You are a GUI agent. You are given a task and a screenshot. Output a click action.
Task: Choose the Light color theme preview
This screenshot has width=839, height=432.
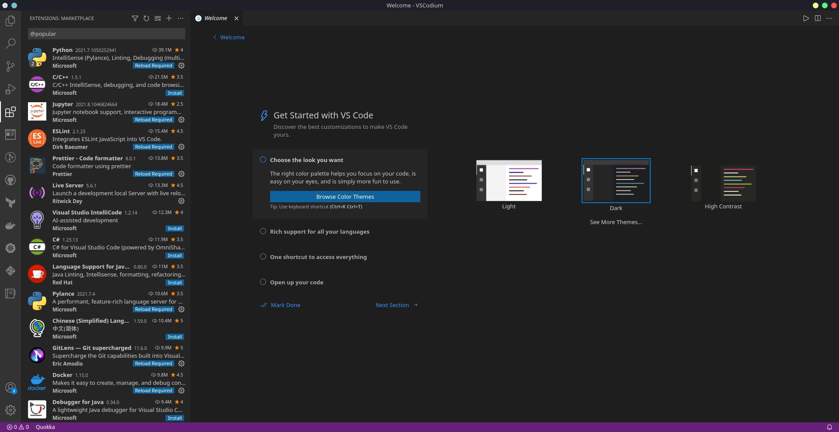[x=509, y=181]
